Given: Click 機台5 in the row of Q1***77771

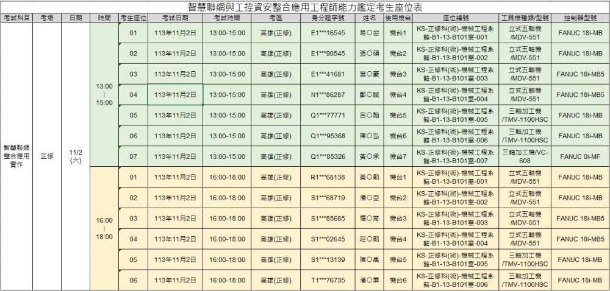Looking at the screenshot, I should [398, 115].
